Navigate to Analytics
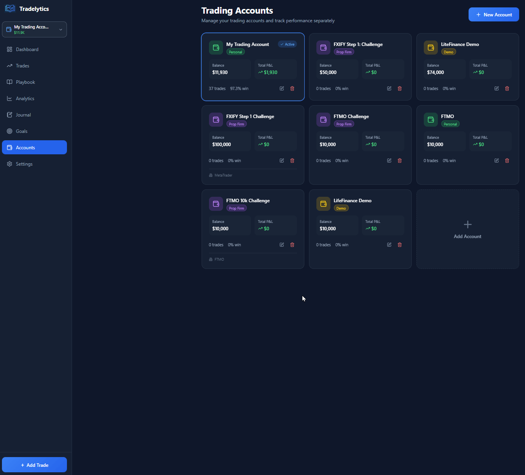The image size is (525, 475). tap(34, 99)
